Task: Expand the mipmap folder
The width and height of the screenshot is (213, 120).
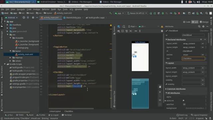Action: point(10,58)
